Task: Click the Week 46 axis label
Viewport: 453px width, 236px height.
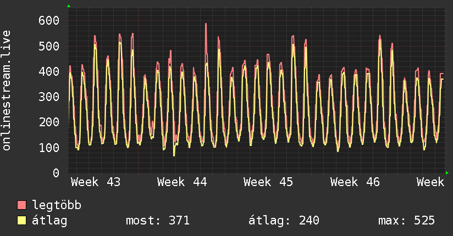Action: pyautogui.click(x=355, y=182)
